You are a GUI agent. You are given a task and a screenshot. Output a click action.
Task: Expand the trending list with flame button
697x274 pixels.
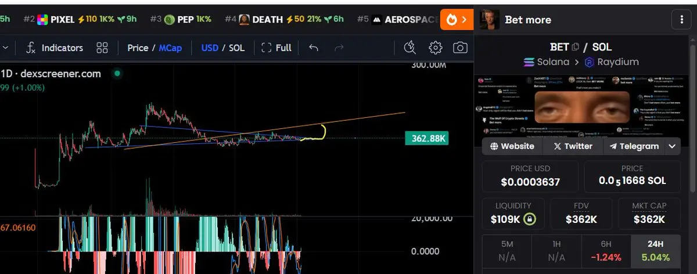point(457,19)
